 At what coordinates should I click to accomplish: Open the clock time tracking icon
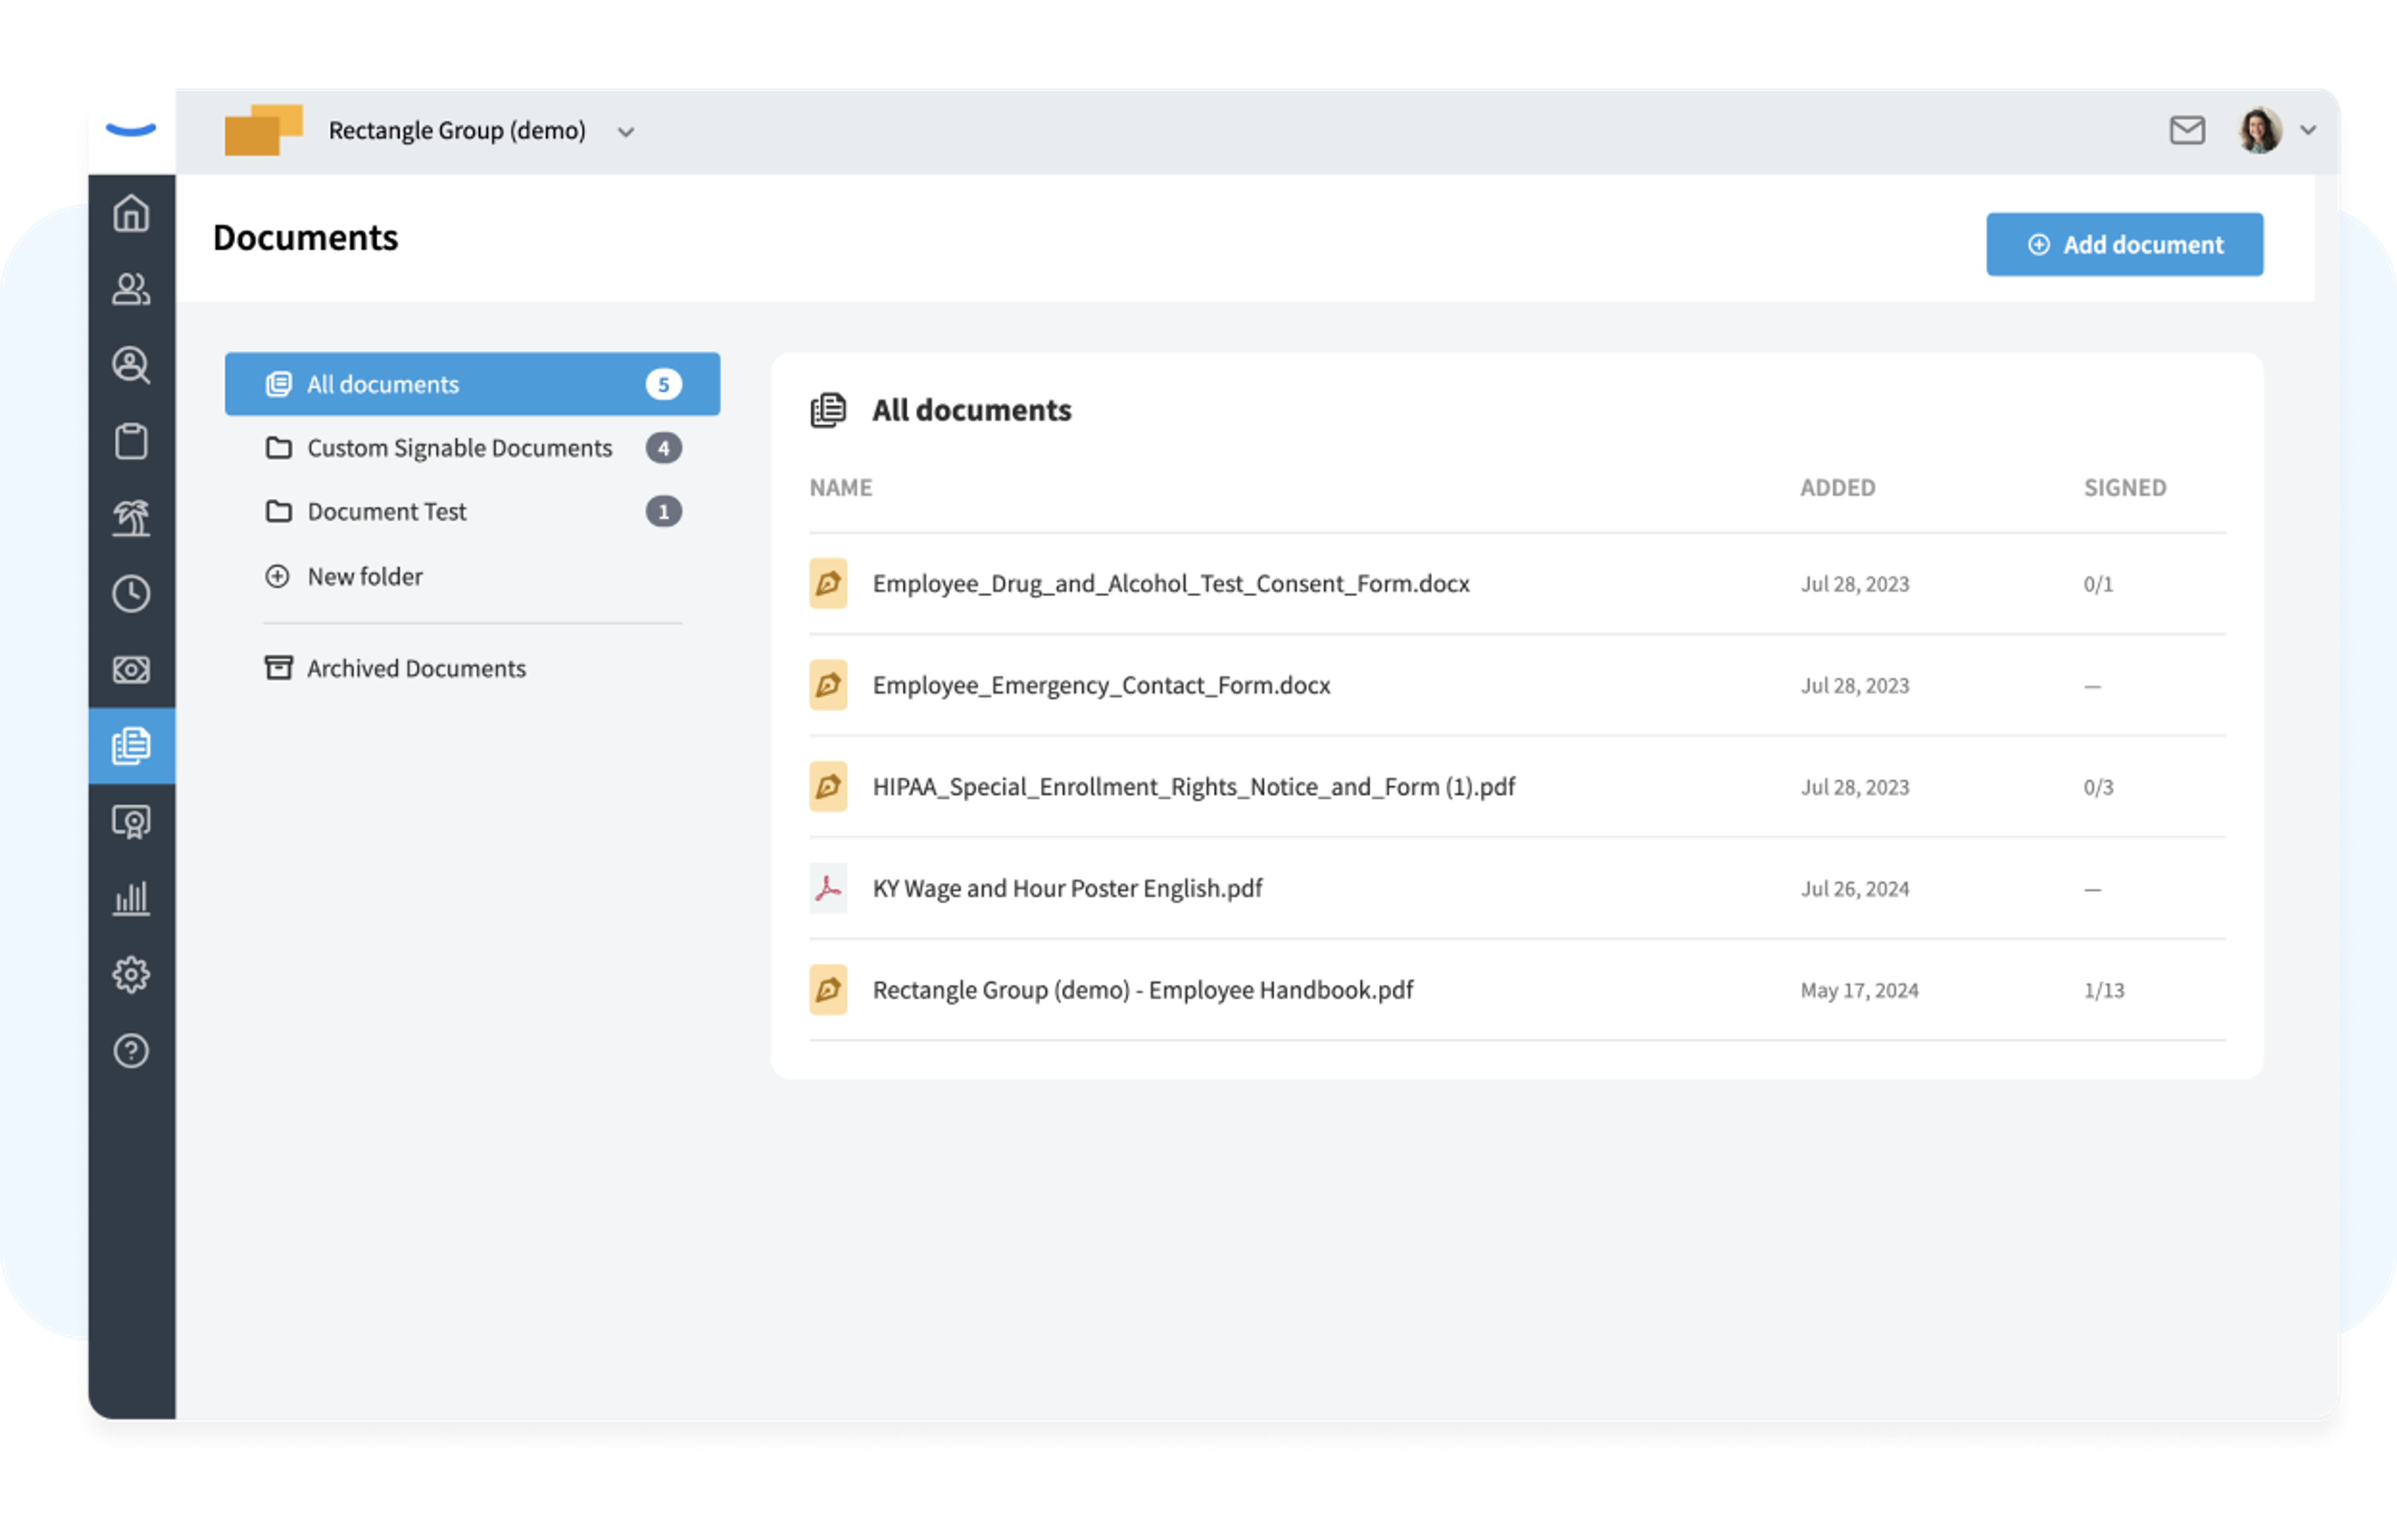click(131, 594)
